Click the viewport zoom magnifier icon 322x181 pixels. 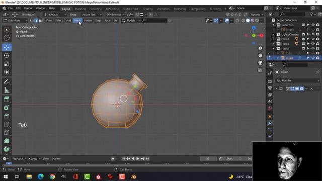click(260, 48)
